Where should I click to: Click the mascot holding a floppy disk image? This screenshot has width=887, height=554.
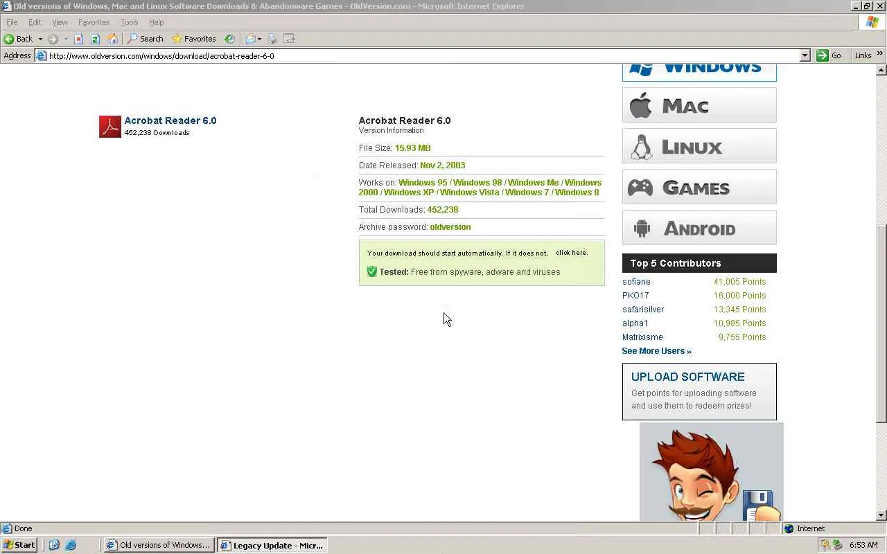point(712,472)
